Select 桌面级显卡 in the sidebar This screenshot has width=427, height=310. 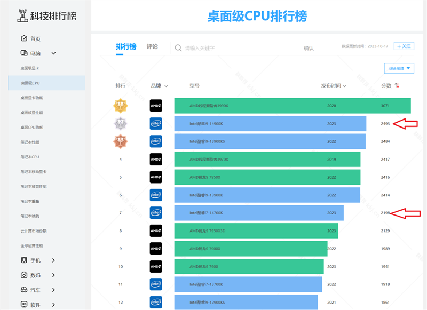point(30,68)
